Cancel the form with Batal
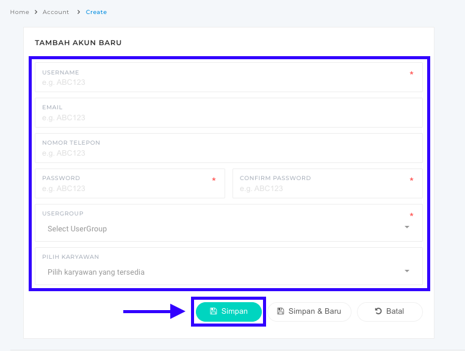 389,311
